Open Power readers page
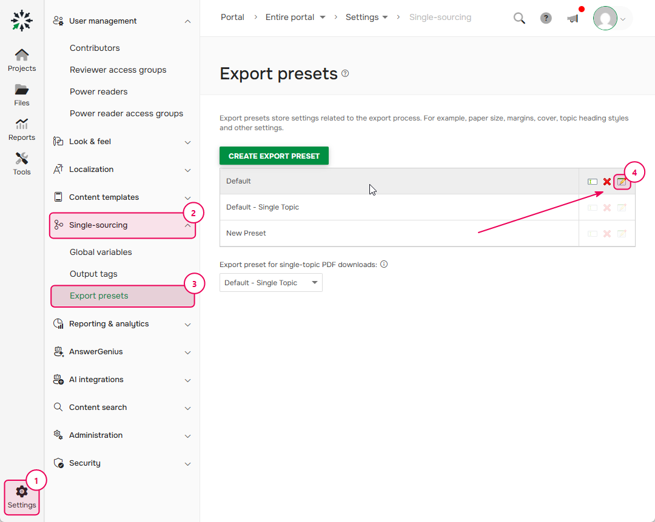 [x=99, y=91]
